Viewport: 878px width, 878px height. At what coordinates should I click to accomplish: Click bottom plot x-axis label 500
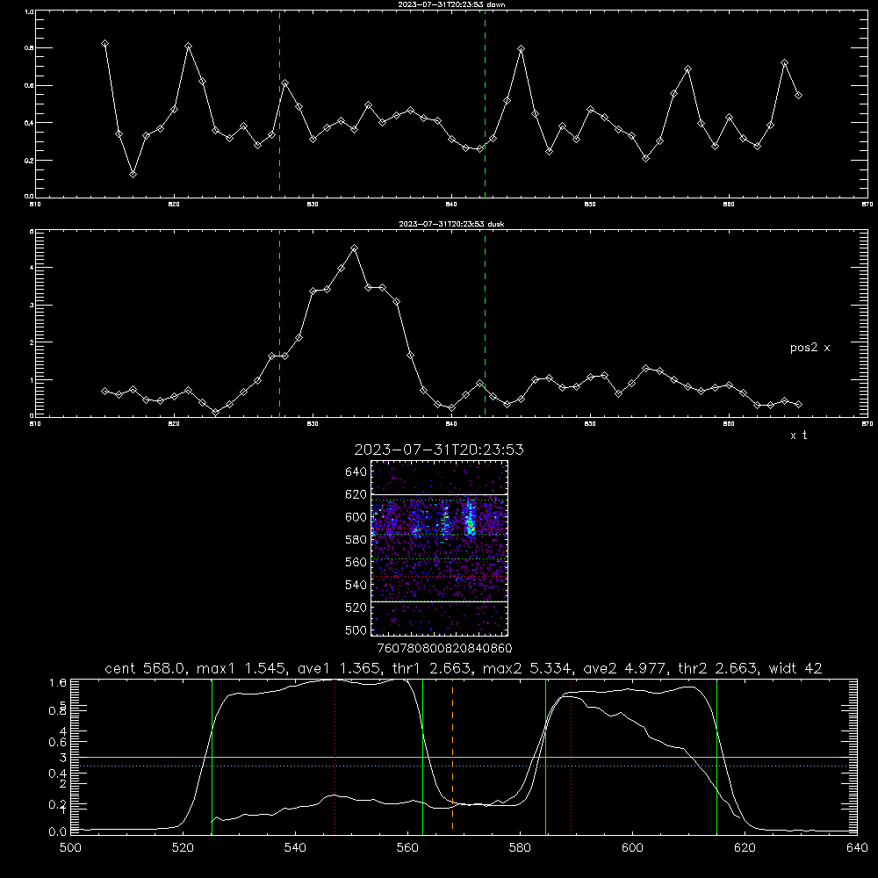(70, 848)
